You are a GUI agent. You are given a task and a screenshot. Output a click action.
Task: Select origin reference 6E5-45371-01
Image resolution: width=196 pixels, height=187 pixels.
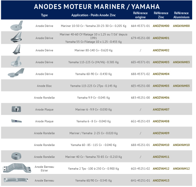[x=140, y=62]
